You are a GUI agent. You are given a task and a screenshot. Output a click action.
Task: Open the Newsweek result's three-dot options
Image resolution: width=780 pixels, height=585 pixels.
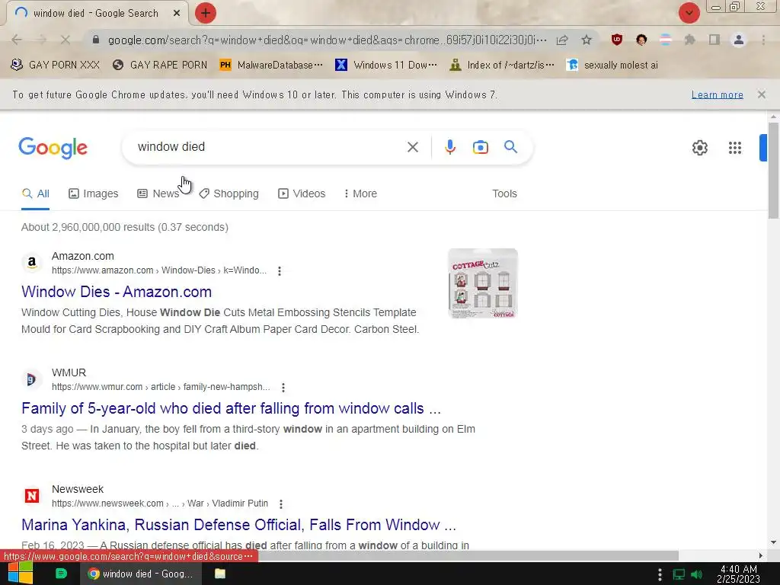(281, 504)
